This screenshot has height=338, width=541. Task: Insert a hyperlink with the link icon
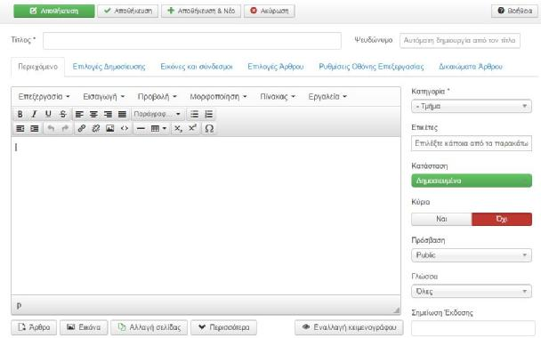click(x=82, y=129)
